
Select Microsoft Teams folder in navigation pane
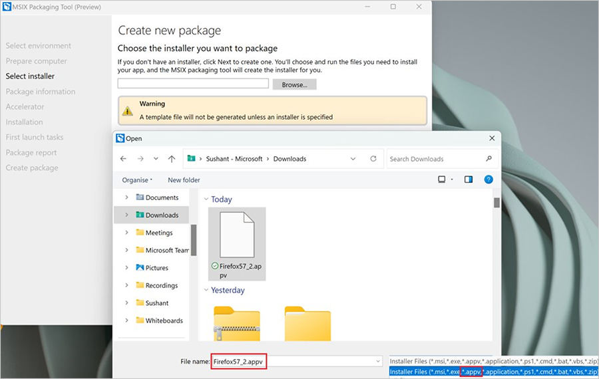(x=162, y=250)
